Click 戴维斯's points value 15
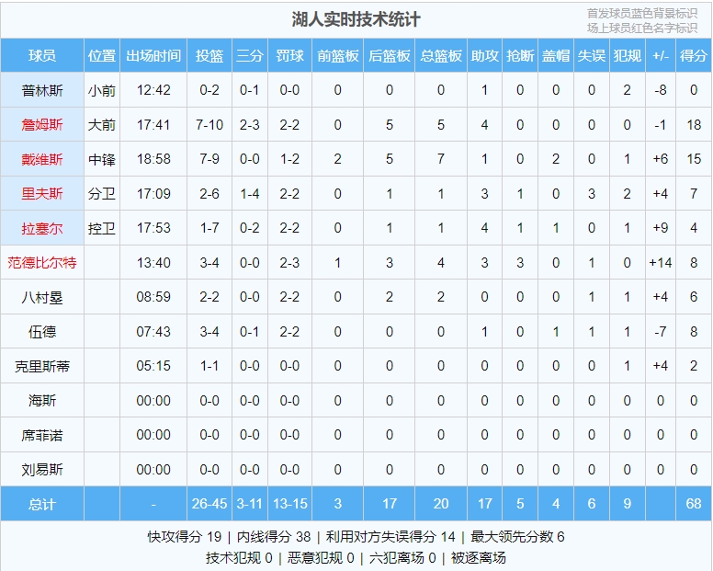The height and width of the screenshot is (571, 713). point(694,159)
